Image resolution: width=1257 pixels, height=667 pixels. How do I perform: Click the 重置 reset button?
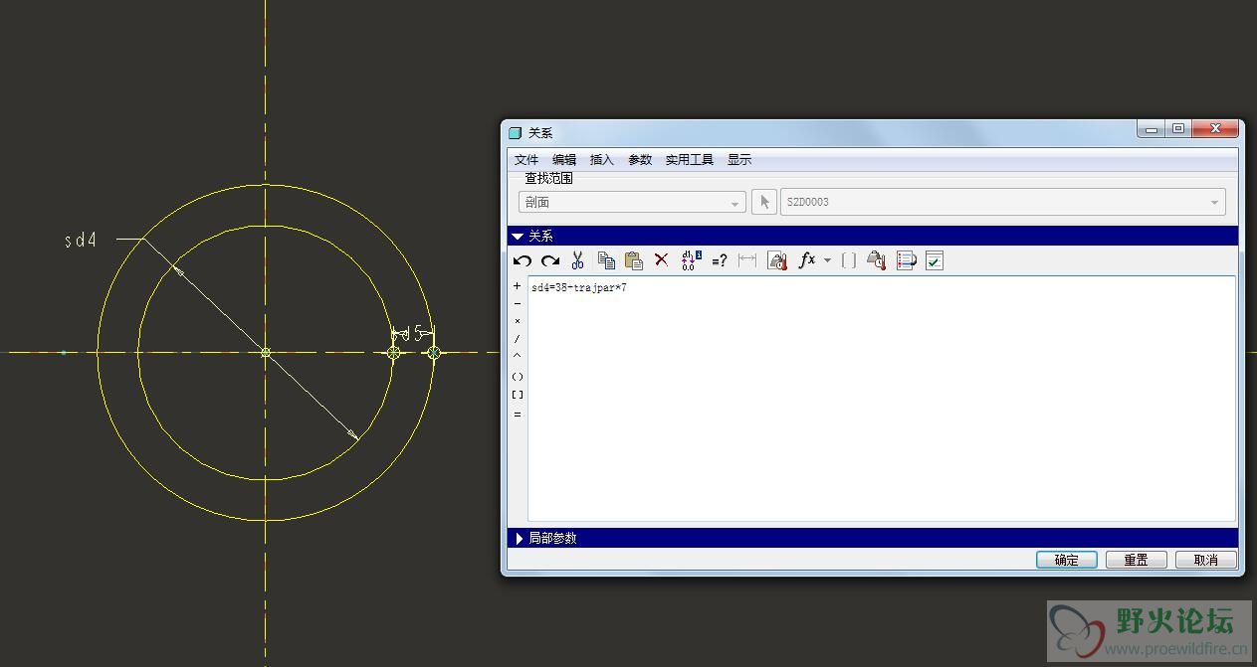(x=1137, y=560)
